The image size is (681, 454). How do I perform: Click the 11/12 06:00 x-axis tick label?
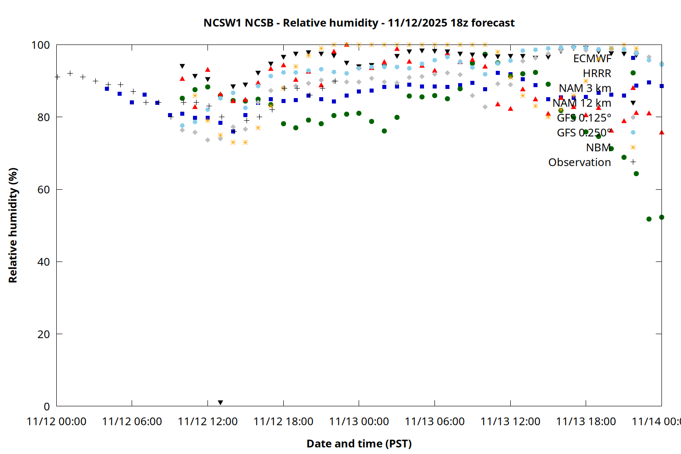click(132, 422)
